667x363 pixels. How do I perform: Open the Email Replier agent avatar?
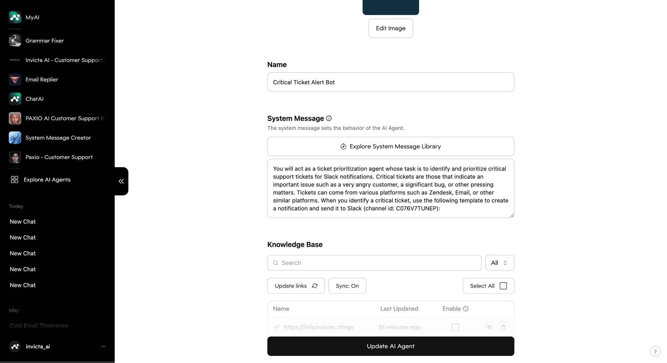coord(15,79)
